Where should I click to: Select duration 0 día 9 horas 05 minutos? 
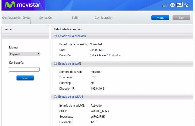pos(105,55)
